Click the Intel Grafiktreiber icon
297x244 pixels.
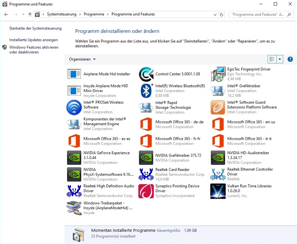[x=218, y=91]
